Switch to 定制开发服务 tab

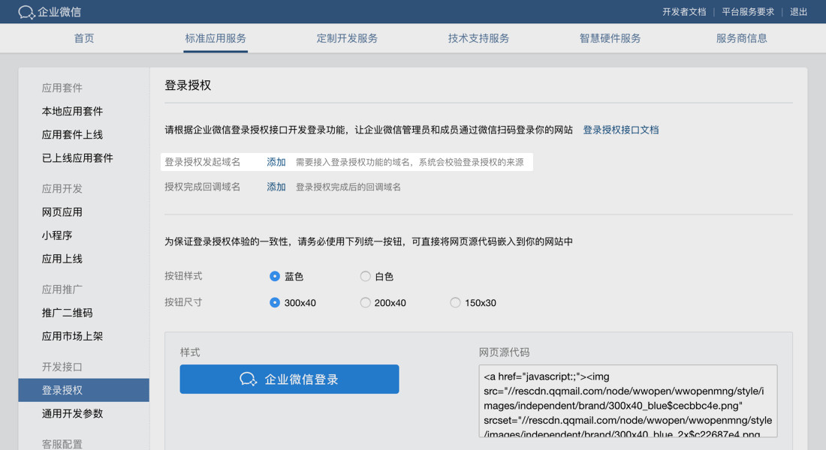click(x=347, y=38)
